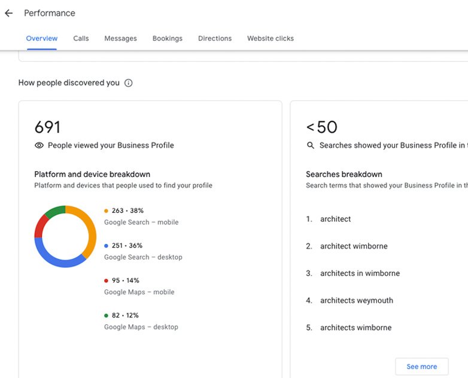Click the 'How people discovered you' heading
Viewport: 468px width, 378px height.
(69, 83)
